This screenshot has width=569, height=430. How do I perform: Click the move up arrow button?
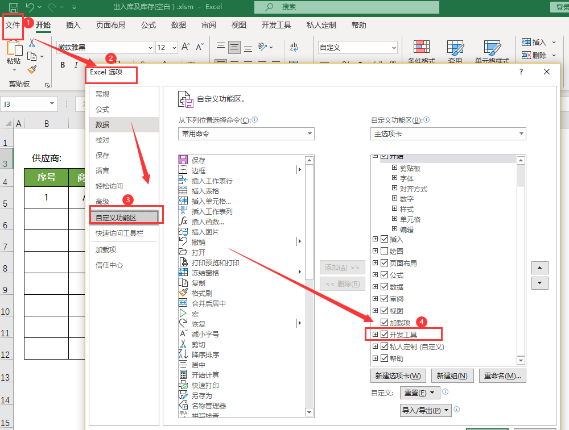[539, 268]
